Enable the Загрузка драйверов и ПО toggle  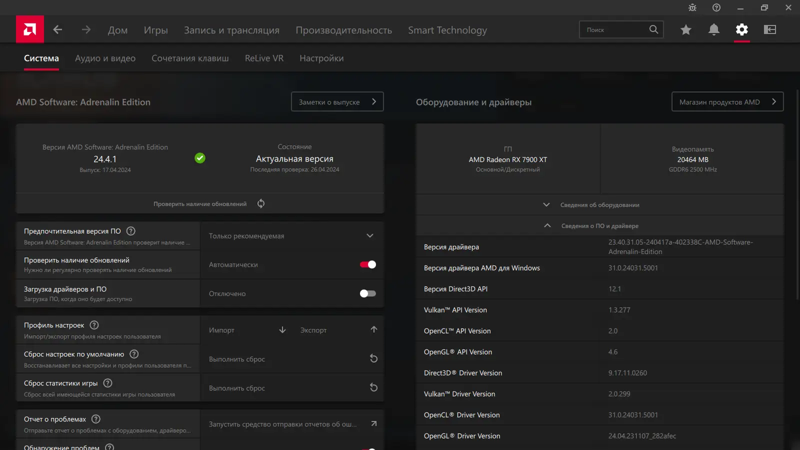coord(368,293)
